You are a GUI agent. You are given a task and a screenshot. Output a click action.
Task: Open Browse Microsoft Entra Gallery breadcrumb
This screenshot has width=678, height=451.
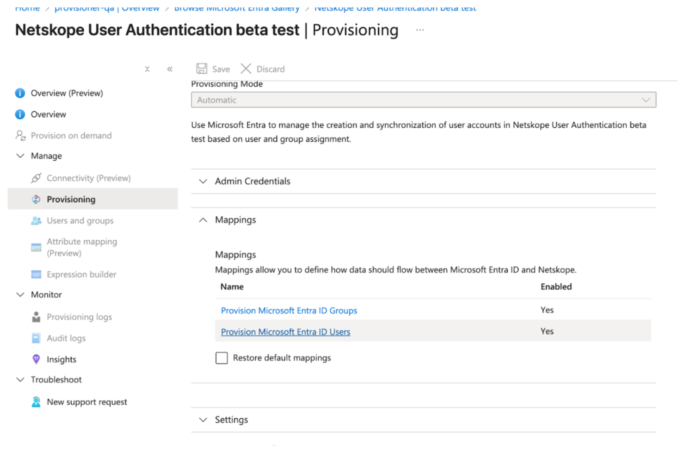237,7
